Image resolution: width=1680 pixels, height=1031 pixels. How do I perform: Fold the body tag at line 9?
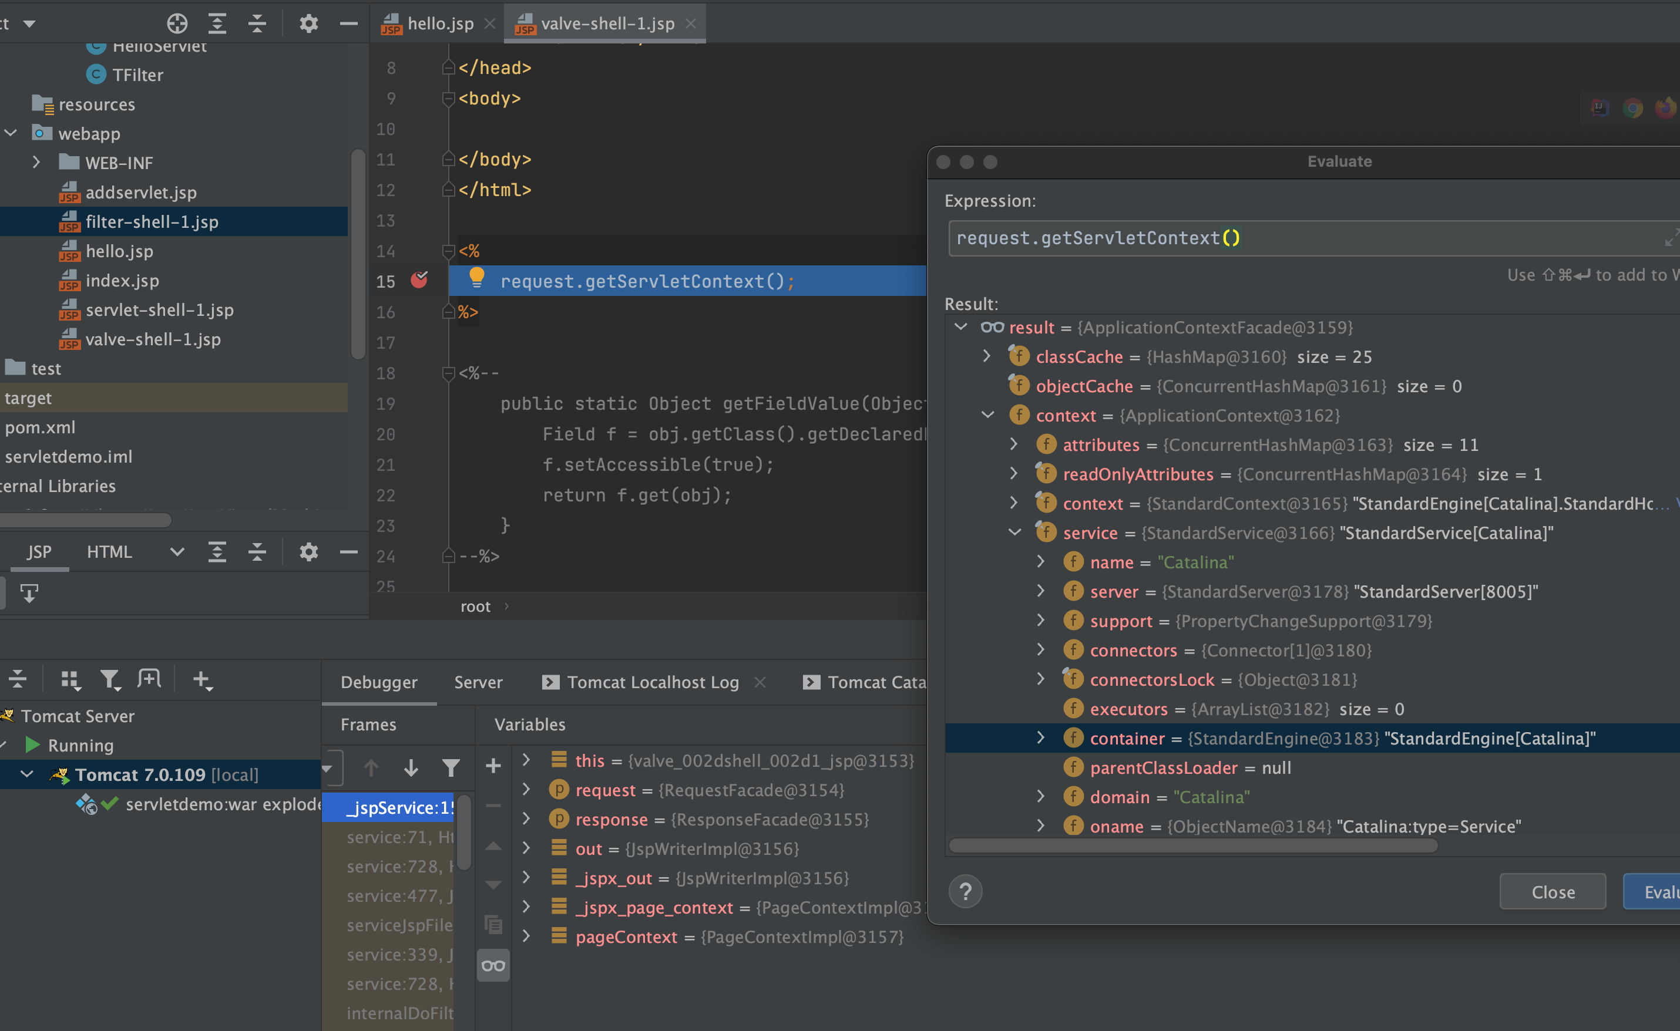click(x=448, y=99)
